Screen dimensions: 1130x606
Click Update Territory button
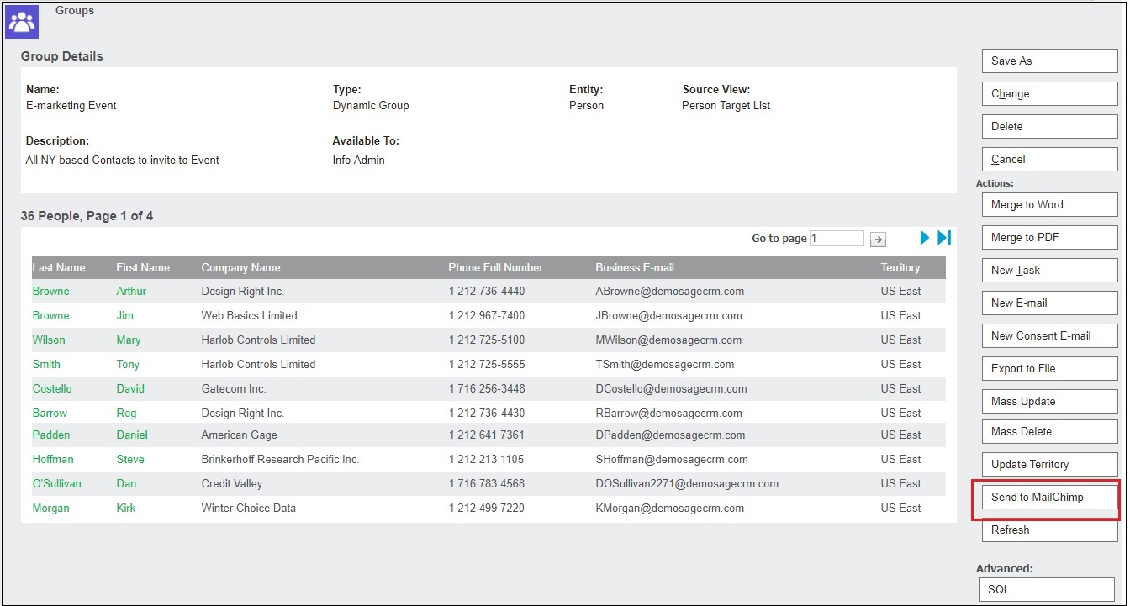[1049, 464]
